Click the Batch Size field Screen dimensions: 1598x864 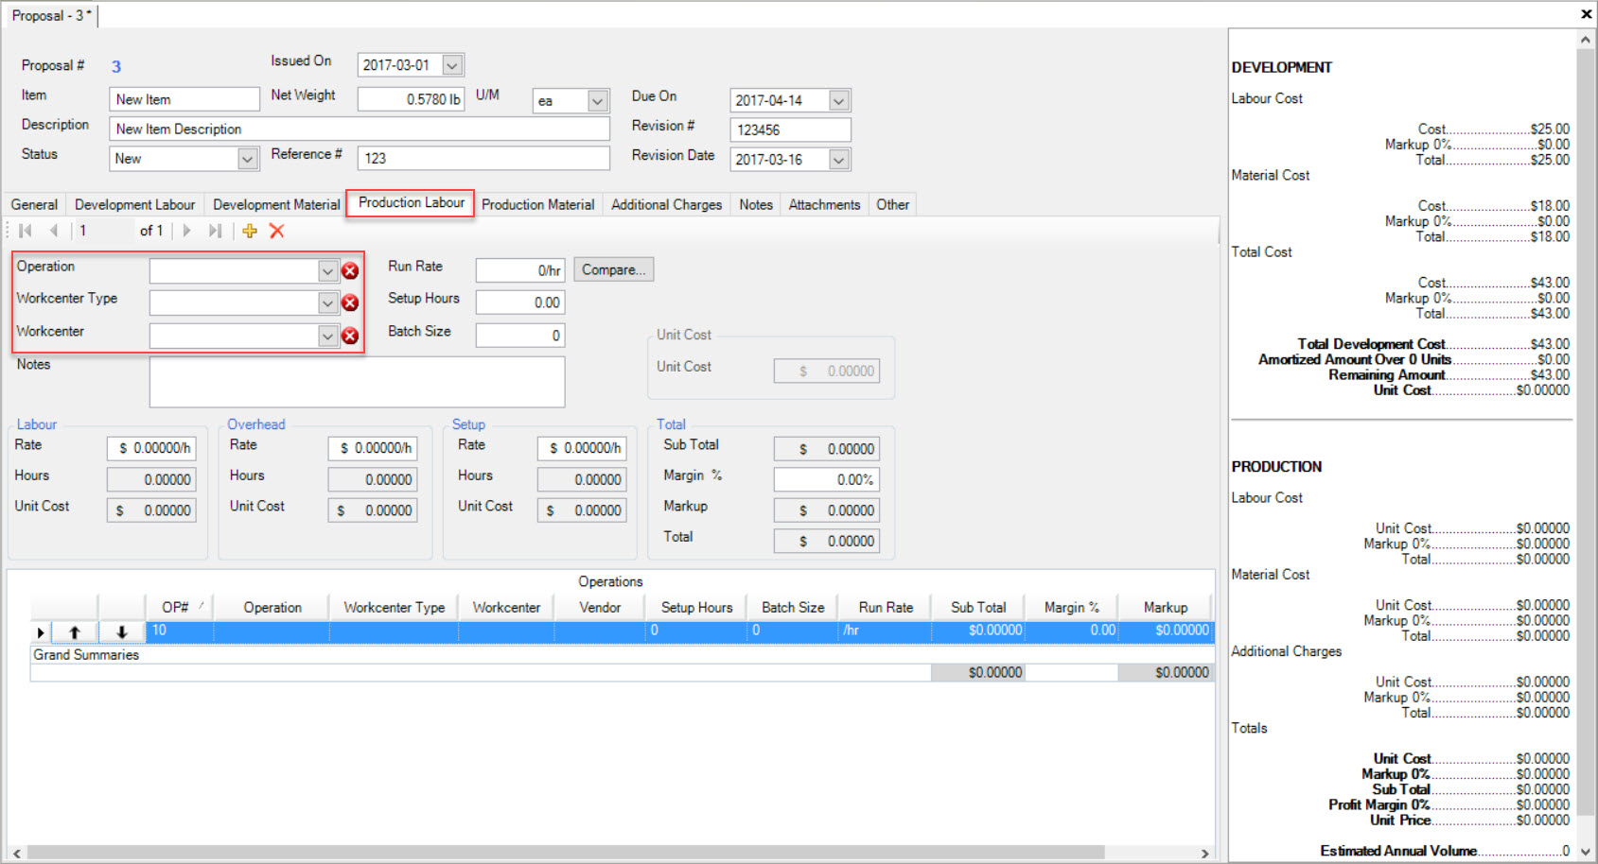519,336
